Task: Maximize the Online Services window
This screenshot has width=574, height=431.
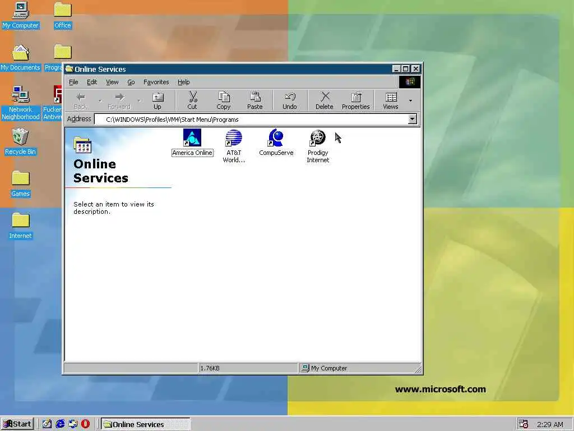Action: click(x=406, y=69)
